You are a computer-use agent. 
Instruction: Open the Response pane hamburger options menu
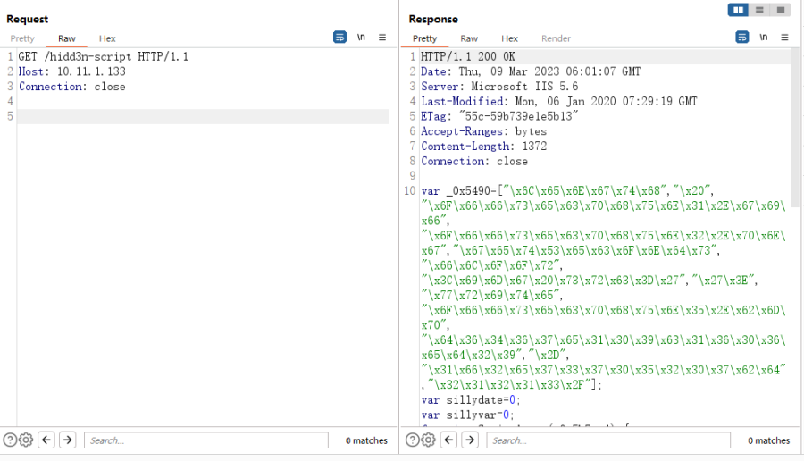click(784, 37)
